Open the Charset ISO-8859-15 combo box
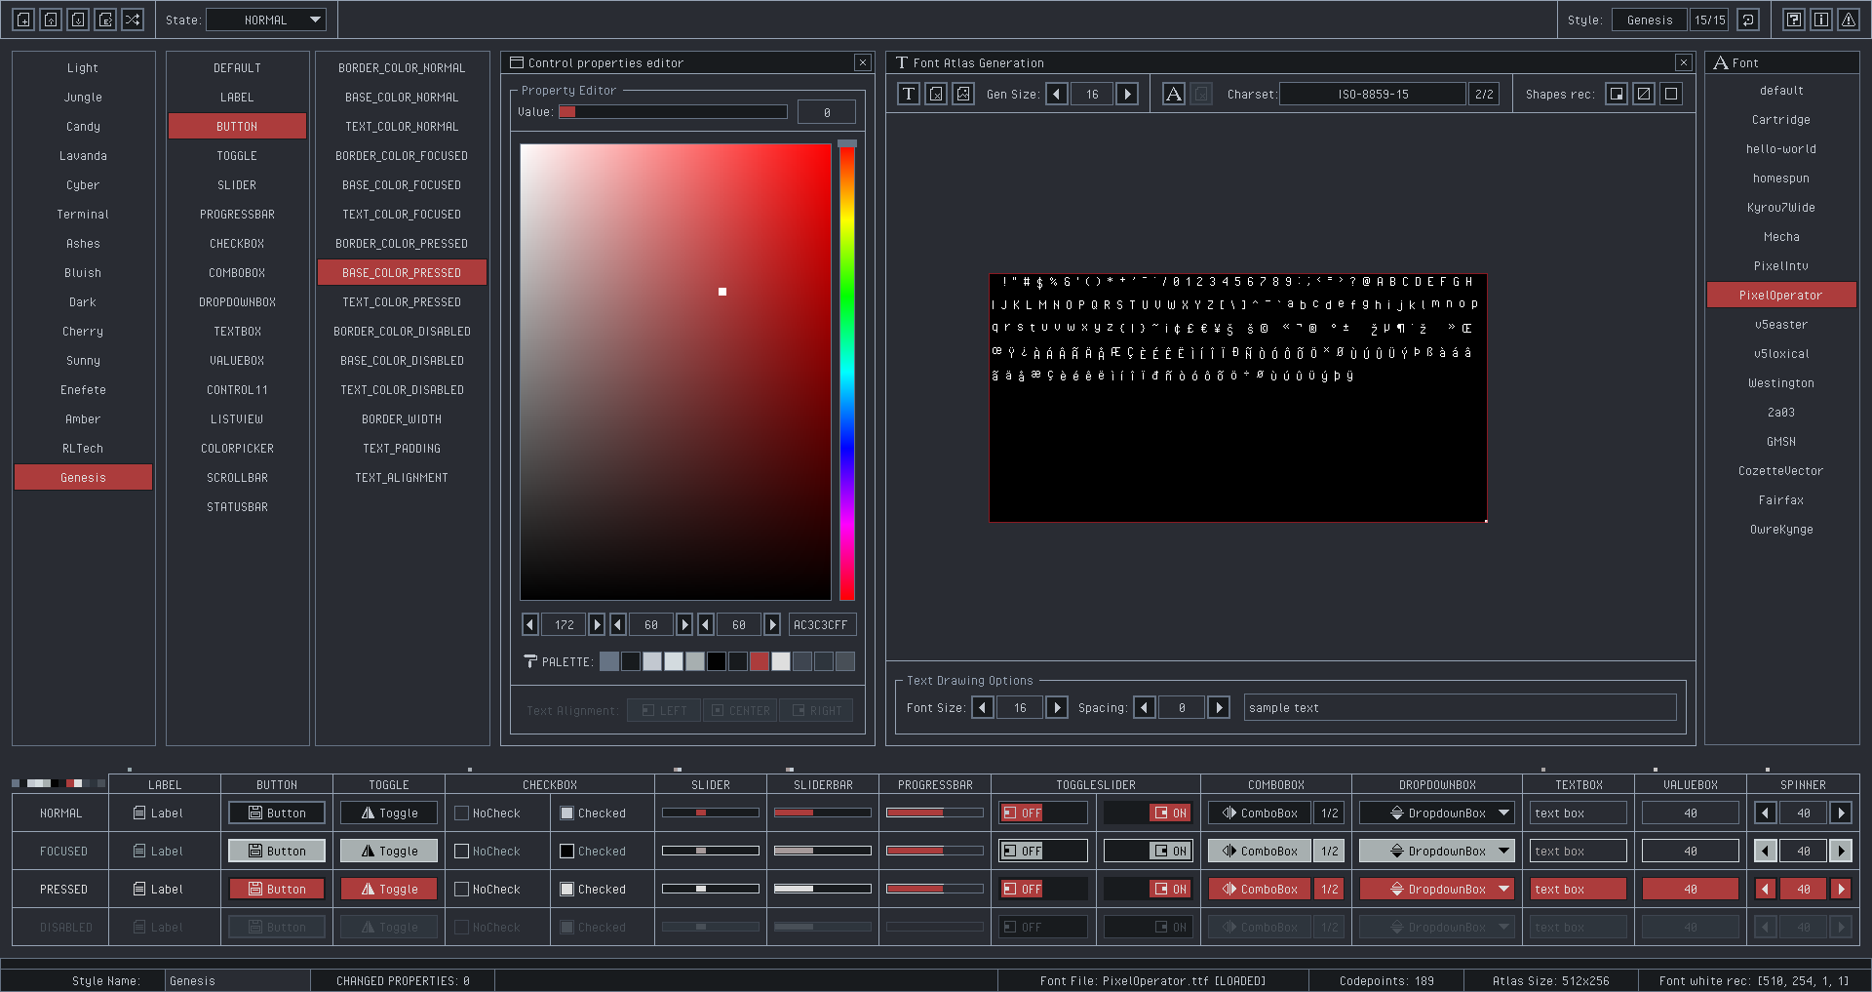Image resolution: width=1872 pixels, height=992 pixels. pos(1372,94)
